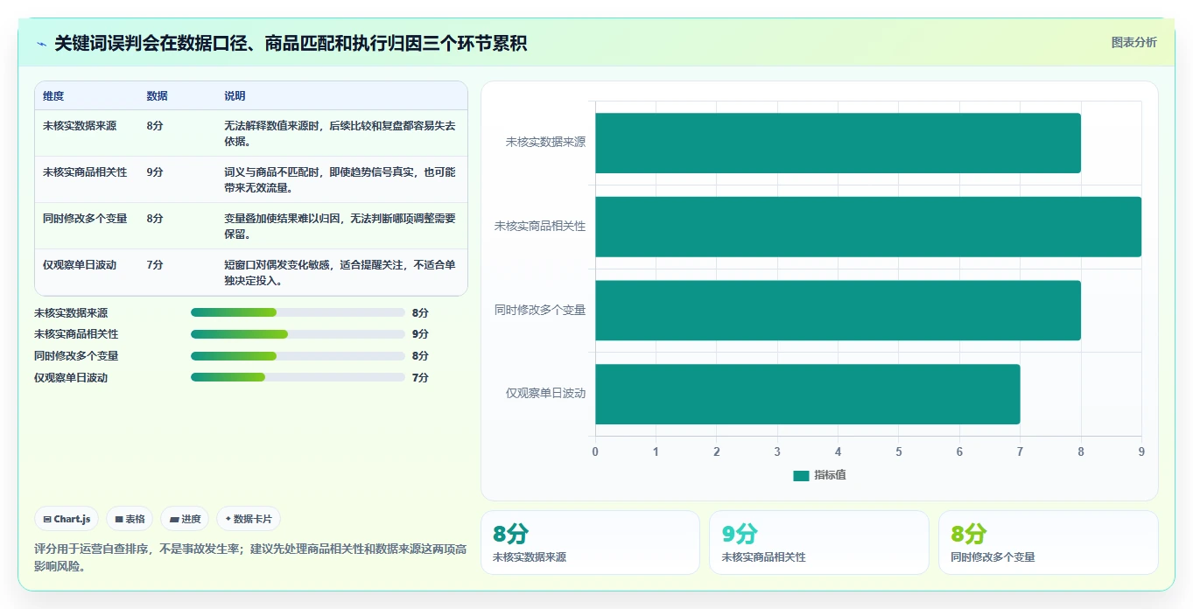Click the 仅观察单日波动 progress bar
Screen dimensions: 1193x609
(x=298, y=378)
